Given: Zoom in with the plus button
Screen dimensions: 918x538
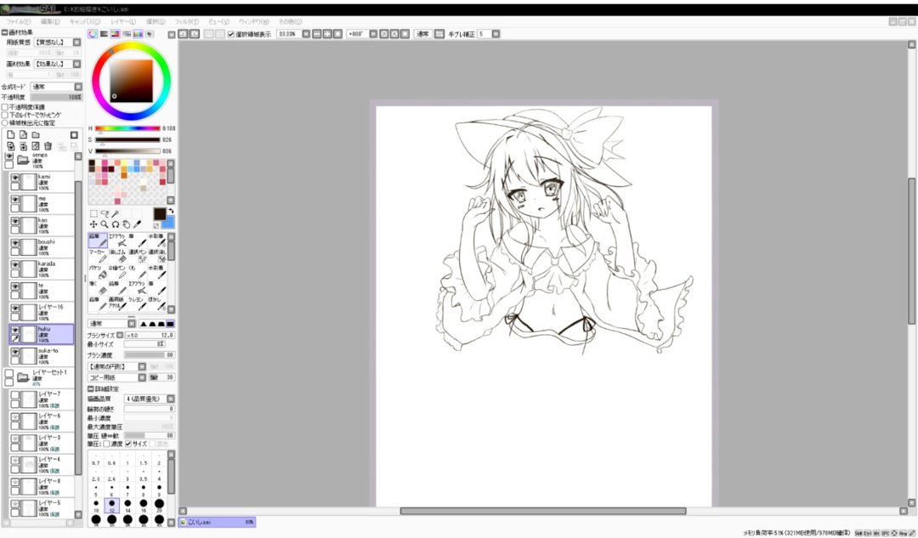Looking at the screenshot, I should 327,34.
